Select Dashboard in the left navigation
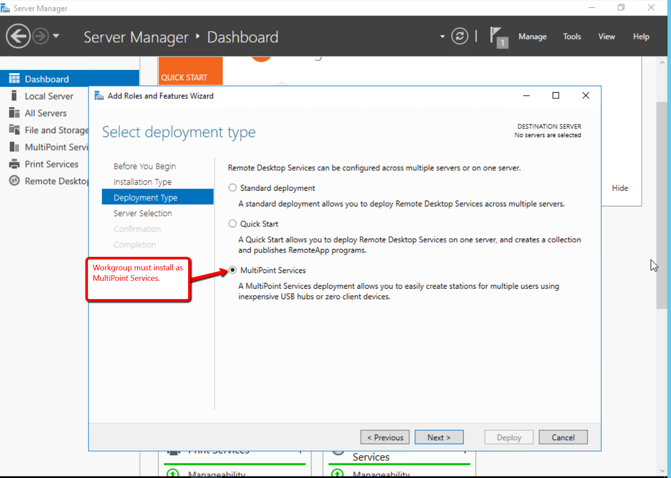This screenshot has width=671, height=478. point(70,79)
